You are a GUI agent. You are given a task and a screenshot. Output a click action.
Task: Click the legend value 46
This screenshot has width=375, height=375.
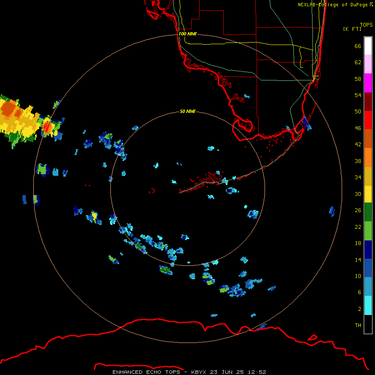(x=358, y=128)
